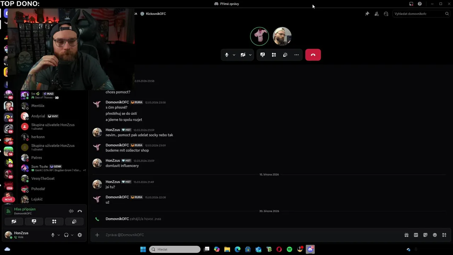Image resolution: width=453 pixels, height=255 pixels.
Task: Open the herkonn direct message
Action: (53, 137)
